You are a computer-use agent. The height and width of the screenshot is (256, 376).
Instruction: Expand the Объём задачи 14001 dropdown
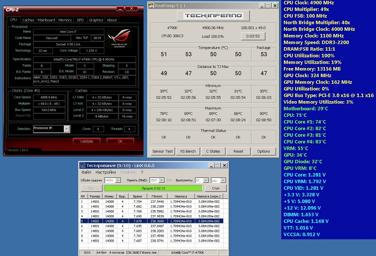tap(118, 180)
